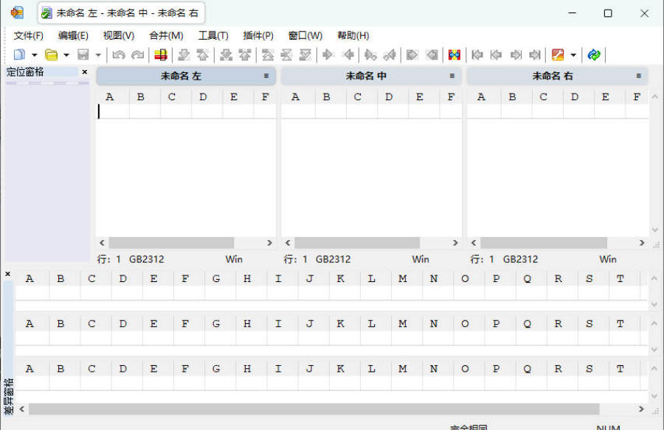Screen dimensions: 664x430
Task: Open the 插件(P) menu
Action: pos(258,35)
